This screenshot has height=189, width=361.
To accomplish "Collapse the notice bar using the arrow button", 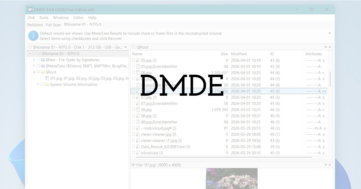I will (330, 33).
